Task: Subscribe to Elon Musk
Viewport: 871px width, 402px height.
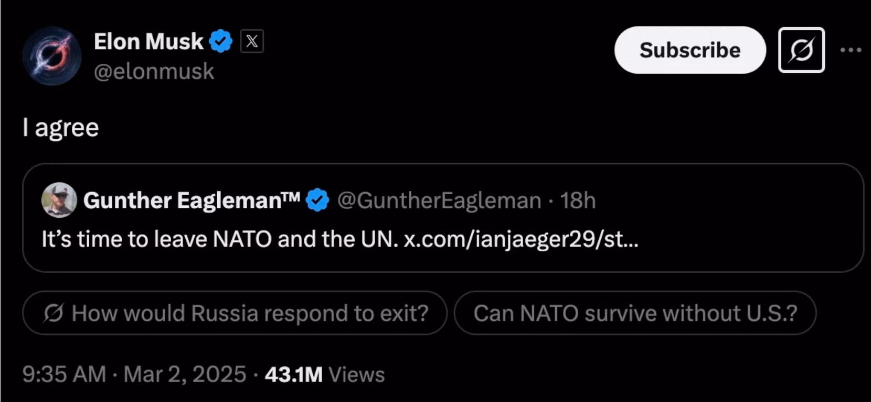Action: click(690, 50)
